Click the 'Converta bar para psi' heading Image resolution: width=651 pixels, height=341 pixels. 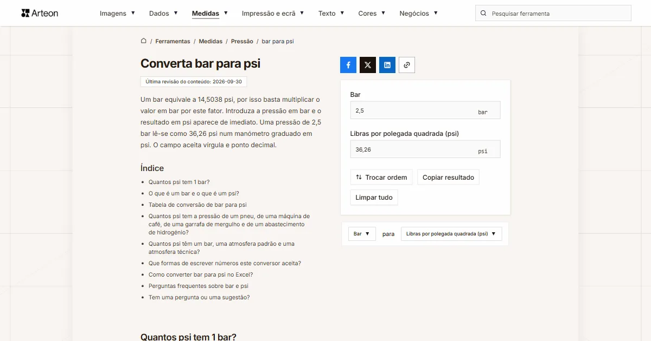200,63
